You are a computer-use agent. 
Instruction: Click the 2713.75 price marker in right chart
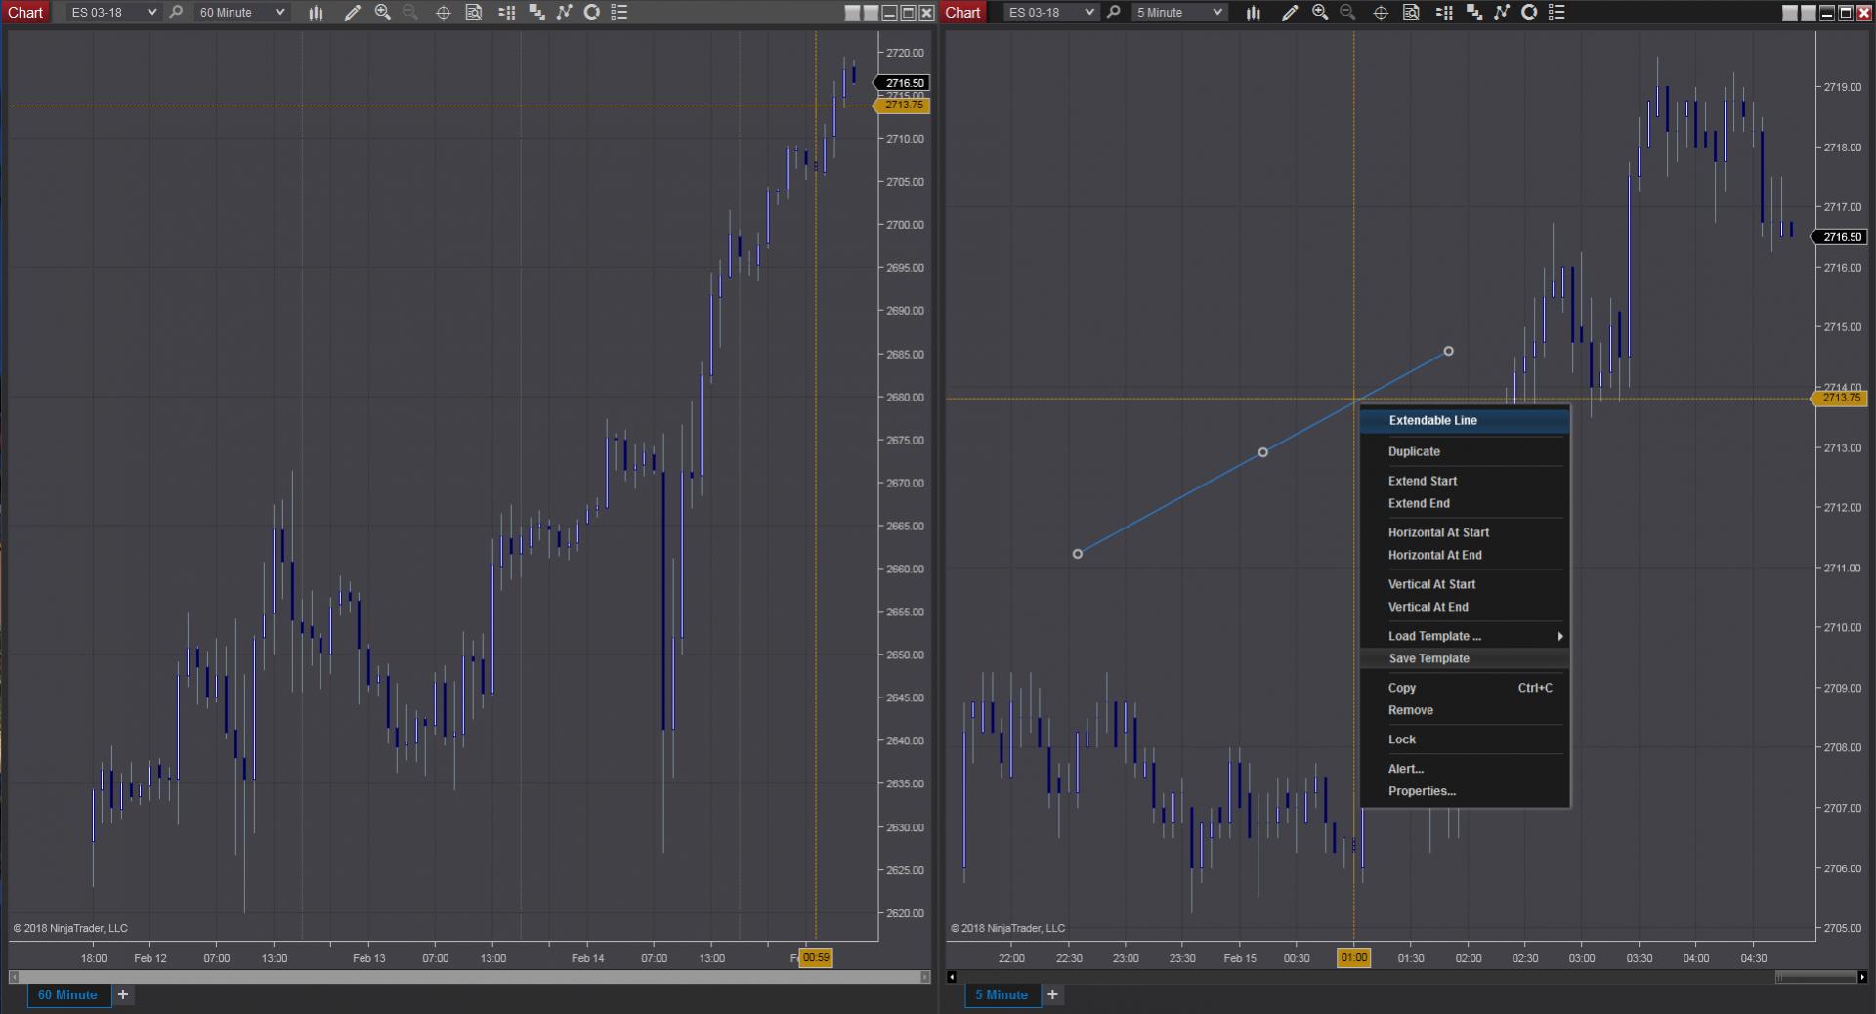[x=1839, y=399]
